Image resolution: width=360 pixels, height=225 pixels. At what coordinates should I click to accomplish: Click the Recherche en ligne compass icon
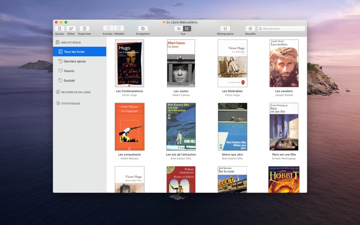(58, 92)
